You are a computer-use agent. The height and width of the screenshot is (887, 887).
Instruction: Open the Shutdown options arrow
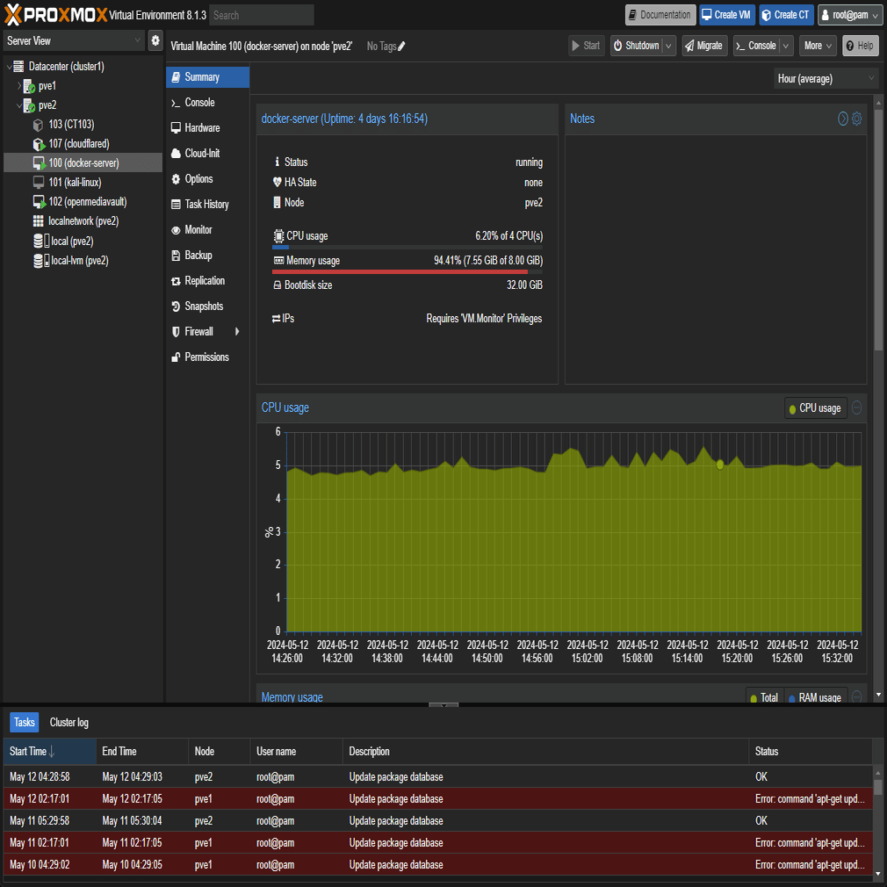[668, 46]
